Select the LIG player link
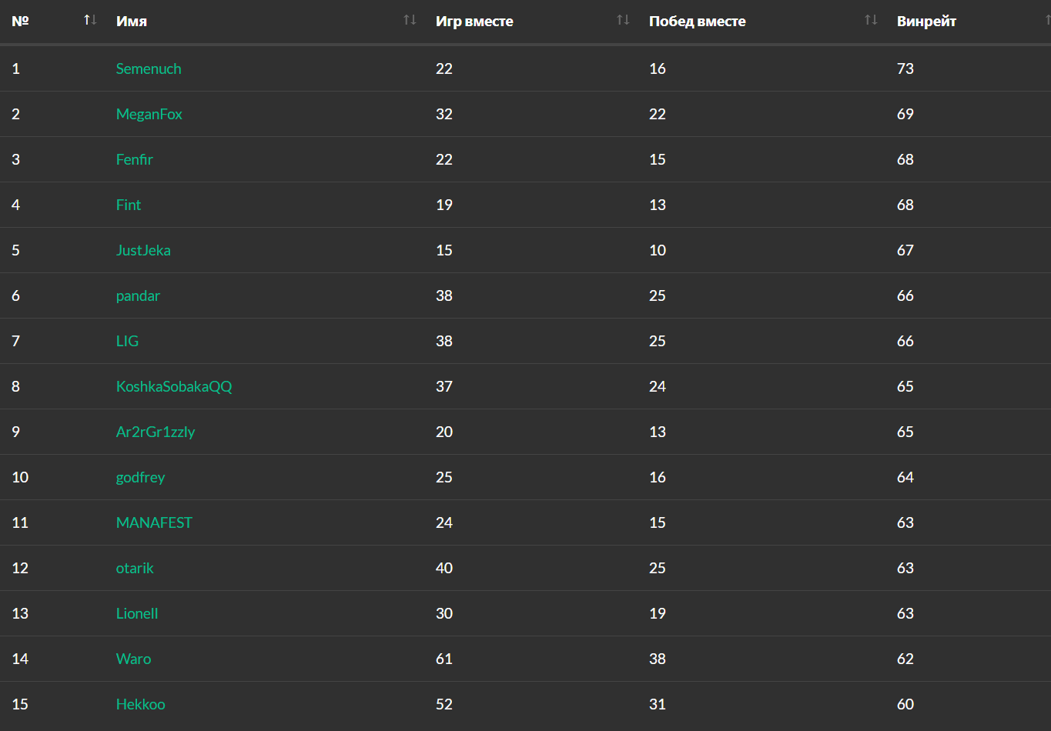The height and width of the screenshot is (731, 1051). point(127,341)
